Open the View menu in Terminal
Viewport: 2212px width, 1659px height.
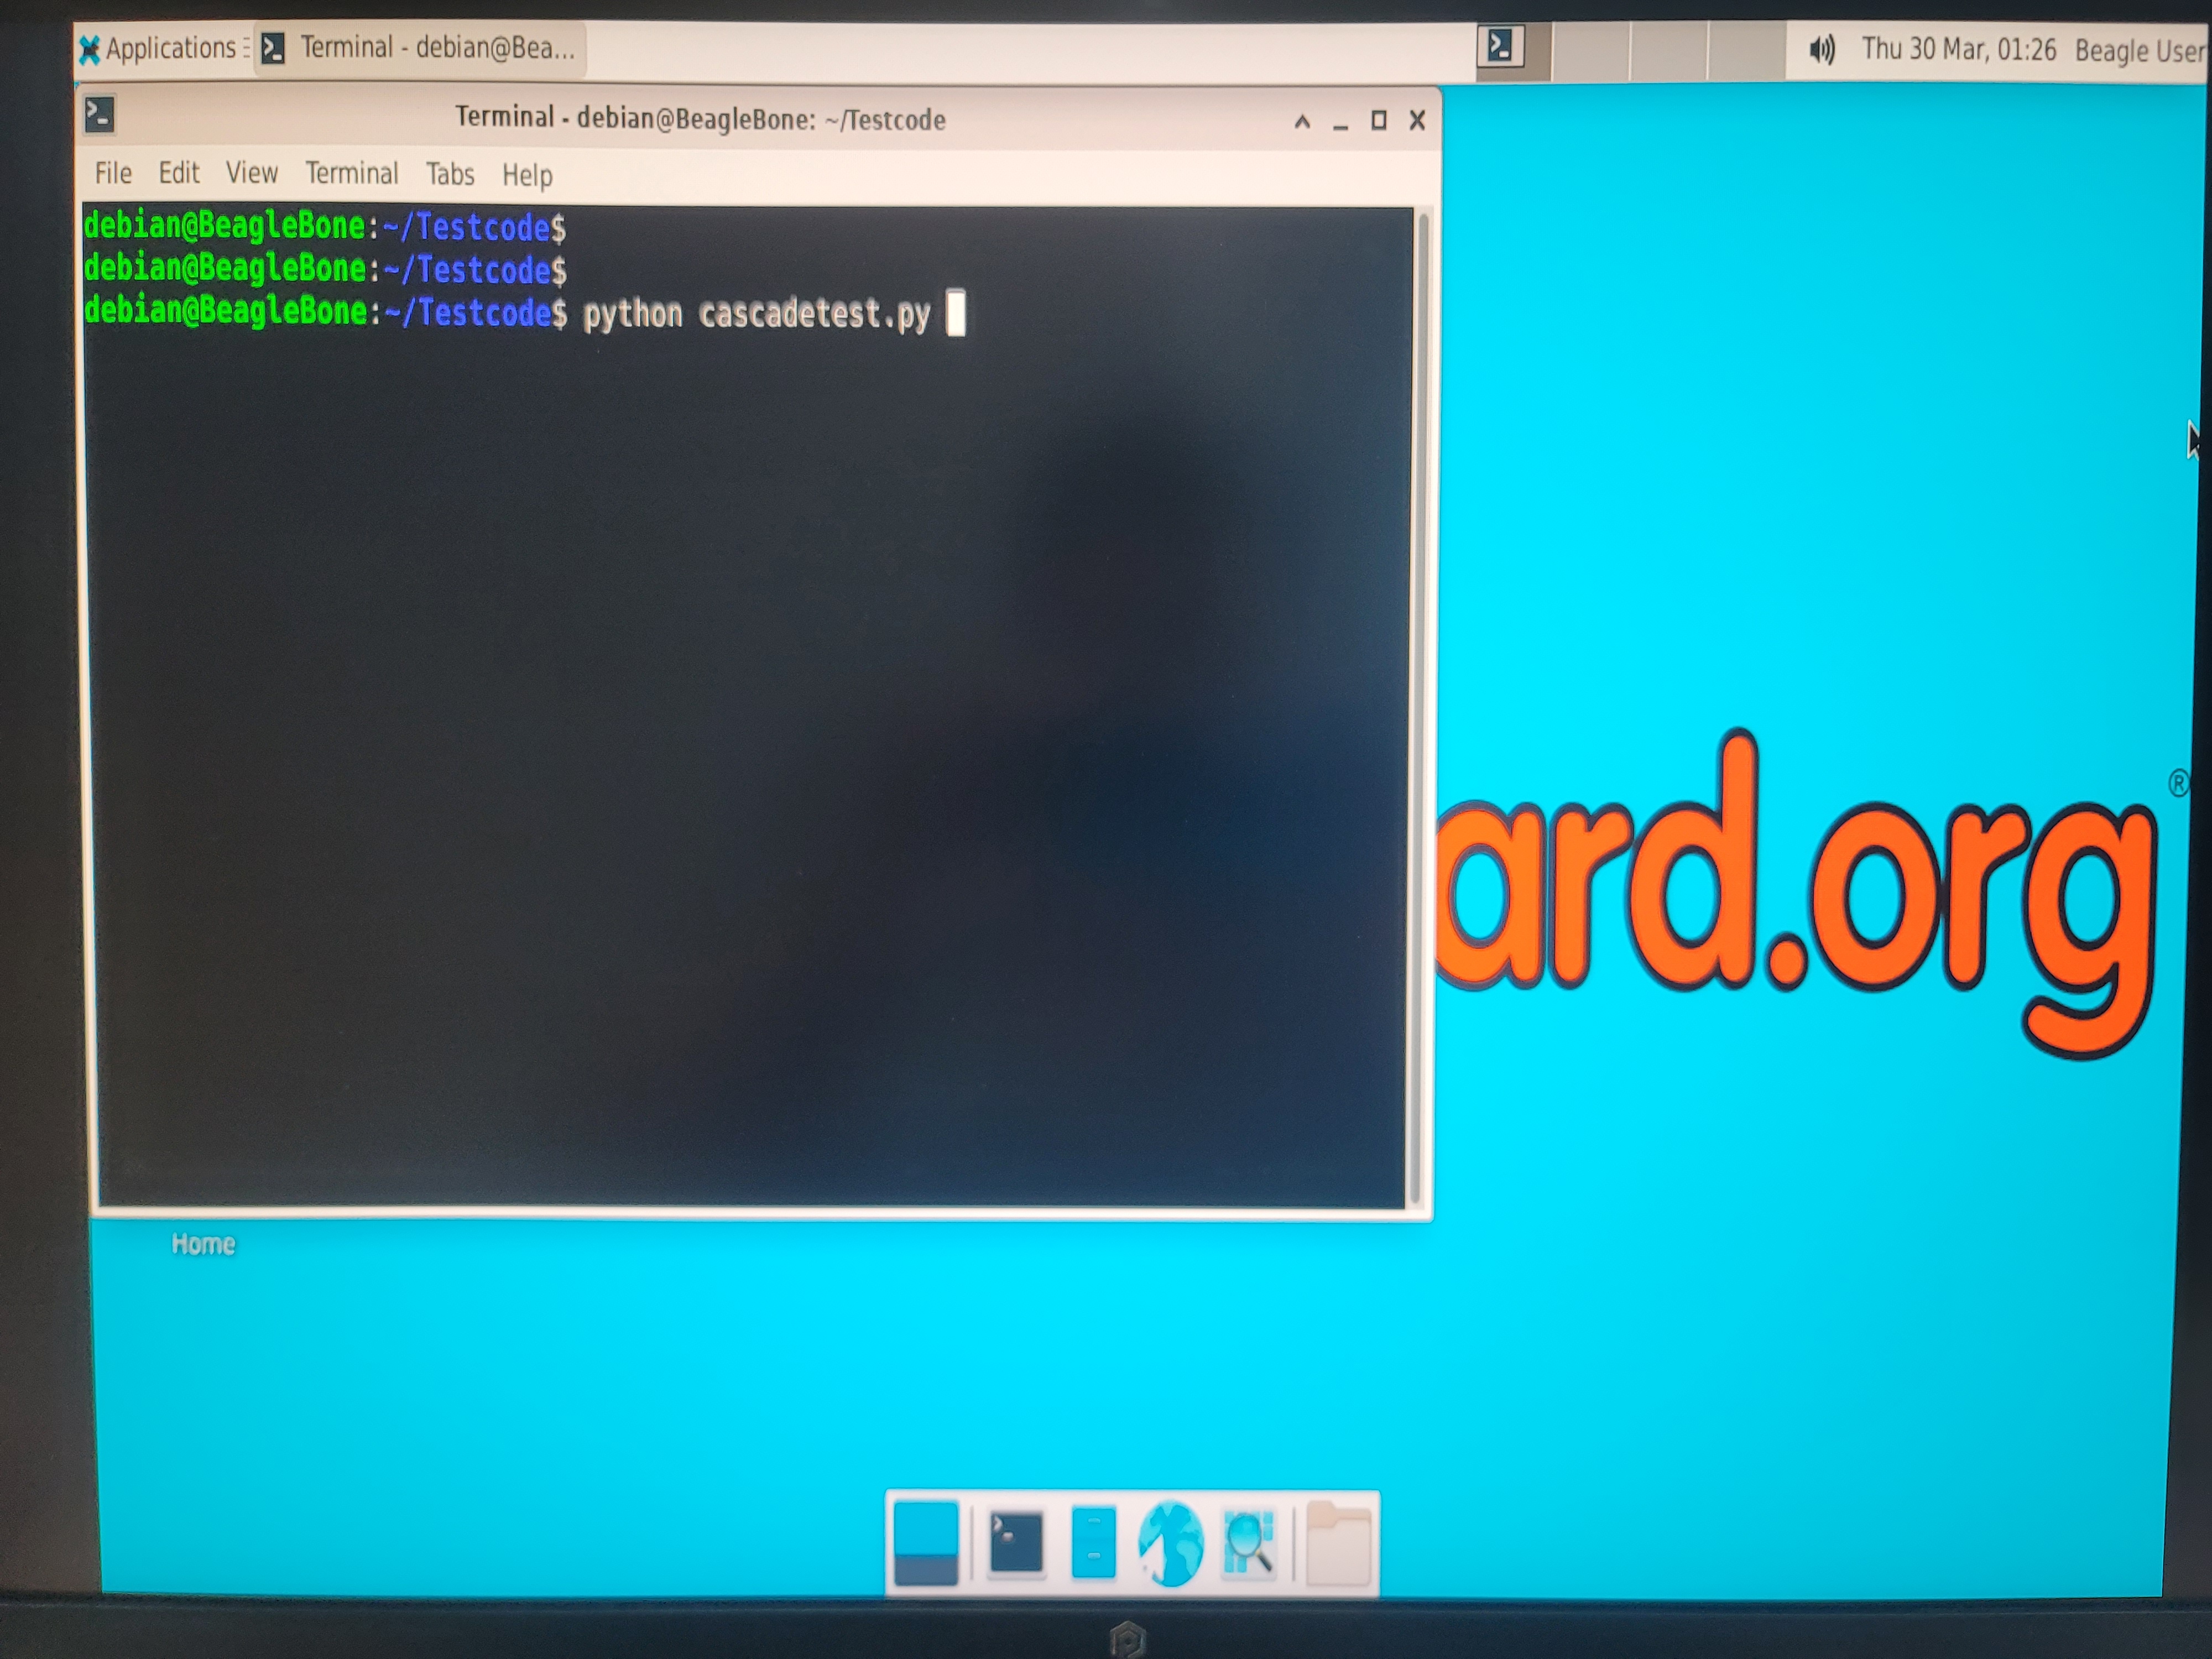tap(252, 173)
